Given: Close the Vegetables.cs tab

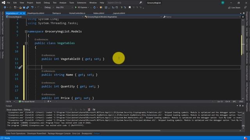Looking at the screenshot, I should pos(24,13).
